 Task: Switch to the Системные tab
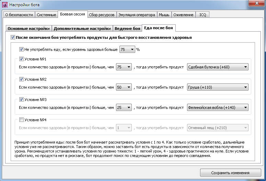(x=46, y=15)
